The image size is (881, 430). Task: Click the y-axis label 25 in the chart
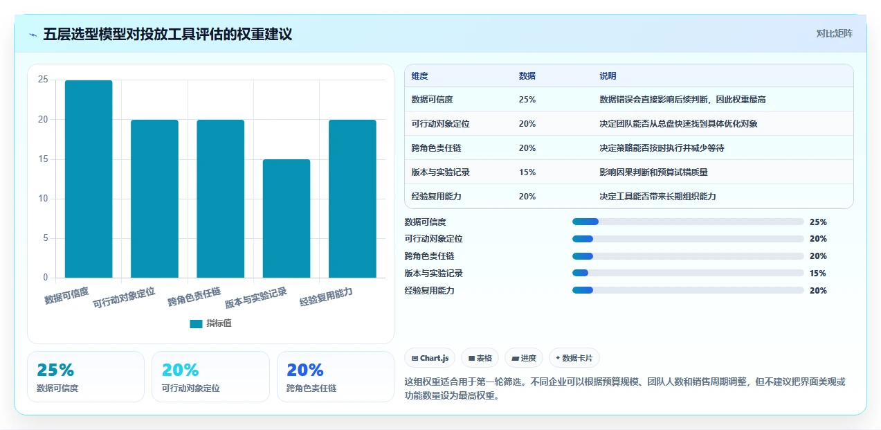tap(43, 80)
